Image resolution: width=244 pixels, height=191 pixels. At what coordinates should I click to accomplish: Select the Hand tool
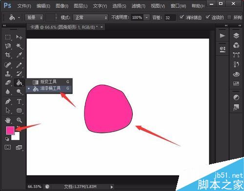(x=8, y=120)
